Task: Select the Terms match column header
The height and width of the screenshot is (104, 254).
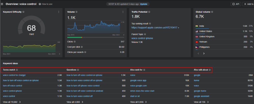Action: tap(9, 70)
